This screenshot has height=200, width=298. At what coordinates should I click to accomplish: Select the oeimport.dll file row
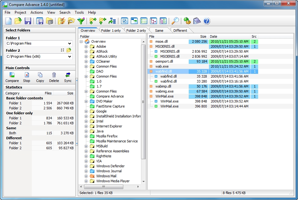[x=203, y=61]
